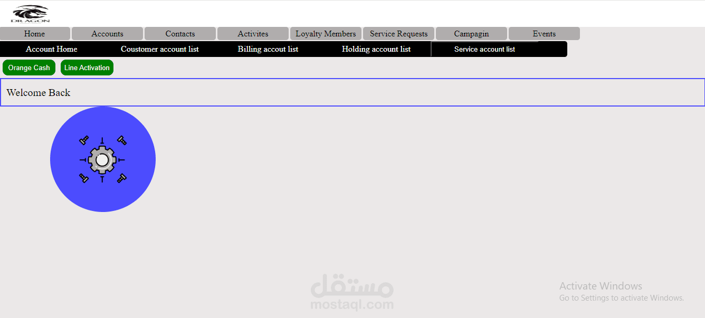Image resolution: width=705 pixels, height=318 pixels.
Task: Click the Welcome Back text
Action: point(39,93)
